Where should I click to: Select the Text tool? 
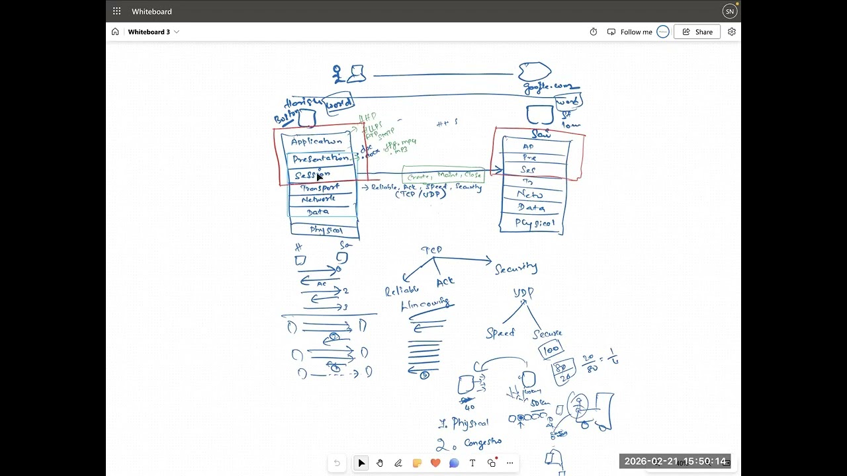(472, 463)
